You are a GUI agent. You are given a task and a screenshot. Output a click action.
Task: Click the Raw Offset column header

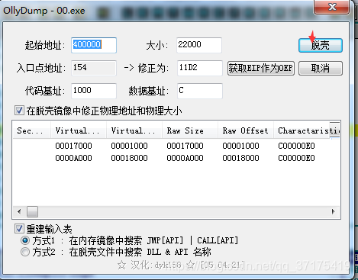pos(246,130)
